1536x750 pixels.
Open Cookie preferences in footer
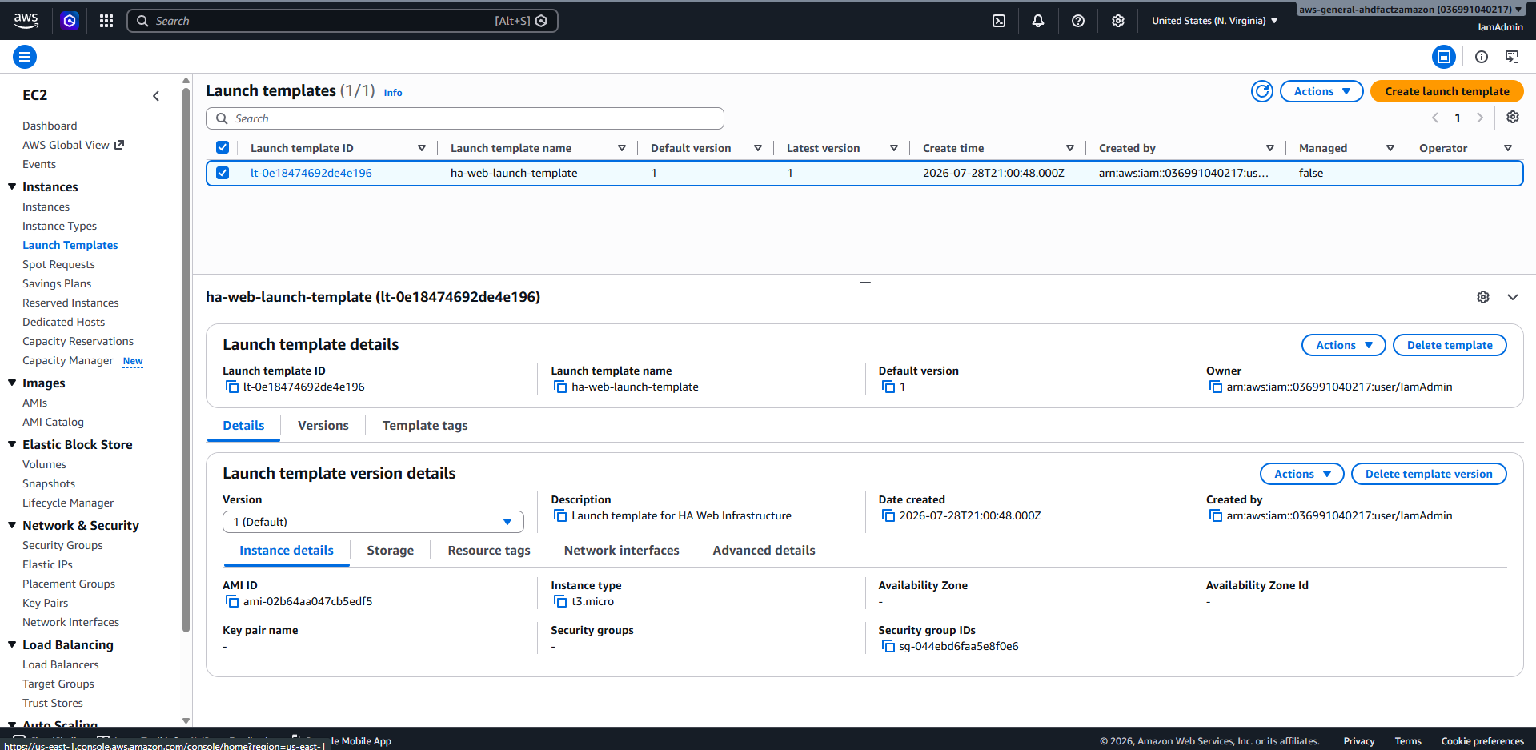pyautogui.click(x=1482, y=741)
